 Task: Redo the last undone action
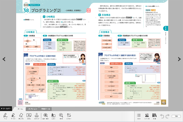167,116
